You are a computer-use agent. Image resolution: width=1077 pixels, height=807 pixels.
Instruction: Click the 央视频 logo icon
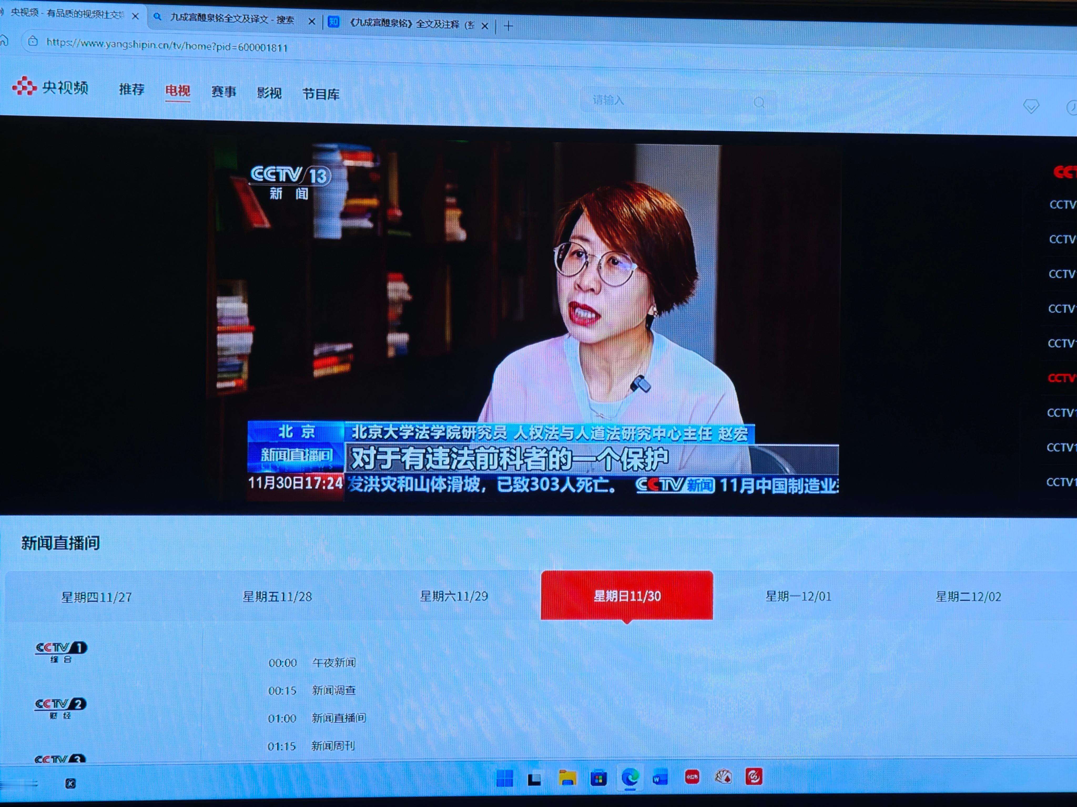pyautogui.click(x=24, y=86)
